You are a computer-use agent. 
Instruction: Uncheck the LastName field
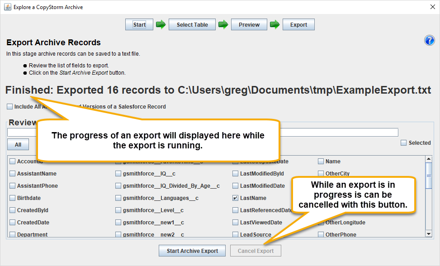click(236, 198)
